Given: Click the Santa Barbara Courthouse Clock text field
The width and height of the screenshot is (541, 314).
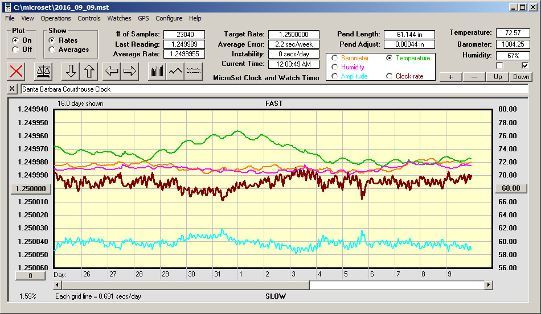Looking at the screenshot, I should click(x=273, y=89).
